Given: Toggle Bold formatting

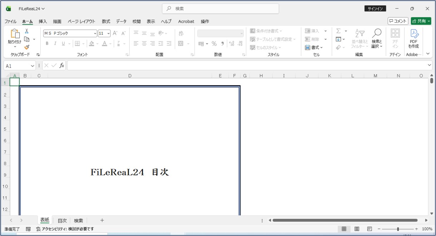Looking at the screenshot, I should coord(47,44).
